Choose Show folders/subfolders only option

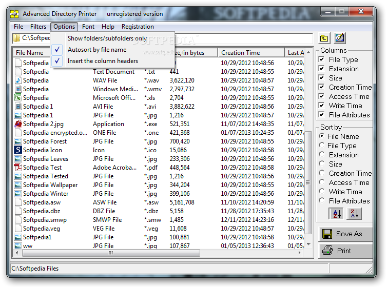112,38
